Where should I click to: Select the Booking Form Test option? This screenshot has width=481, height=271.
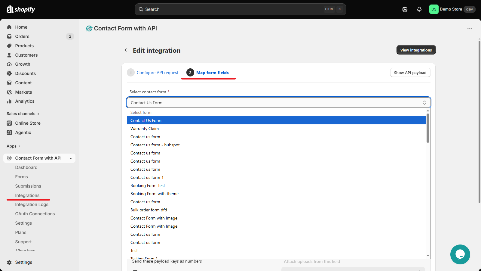coord(276,185)
